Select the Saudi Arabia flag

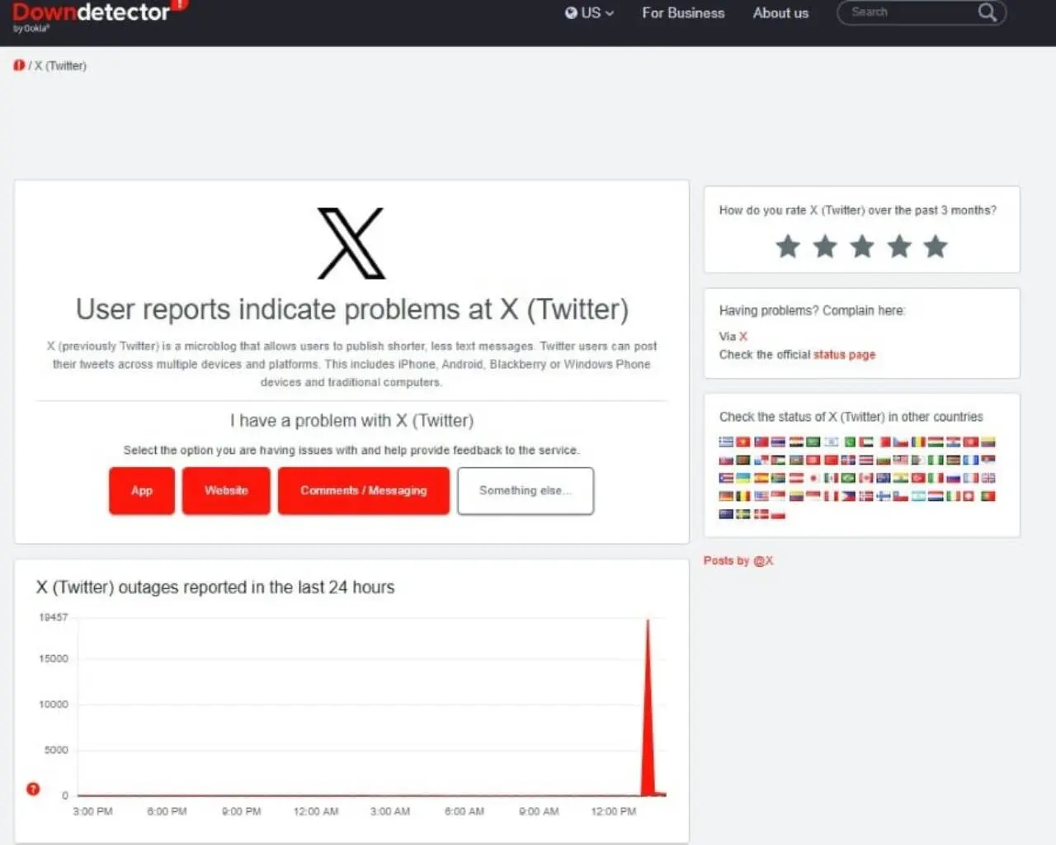[x=813, y=442]
